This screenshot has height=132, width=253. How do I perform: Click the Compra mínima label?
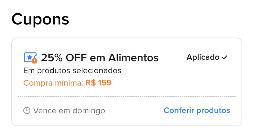53,83
